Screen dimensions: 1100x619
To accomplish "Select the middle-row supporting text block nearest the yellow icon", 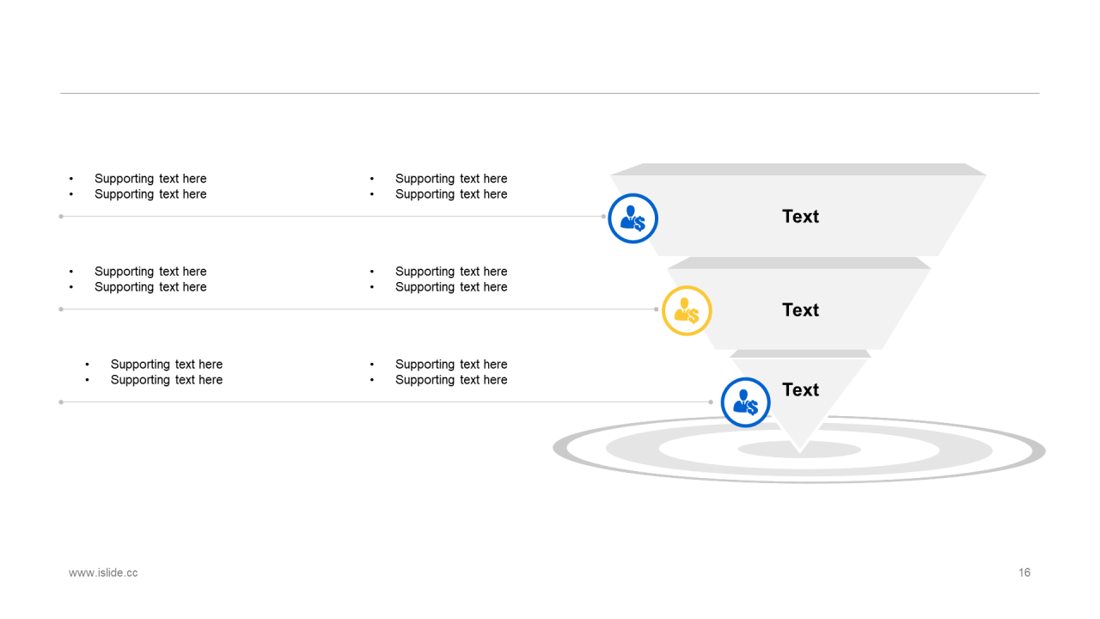I will click(x=439, y=279).
